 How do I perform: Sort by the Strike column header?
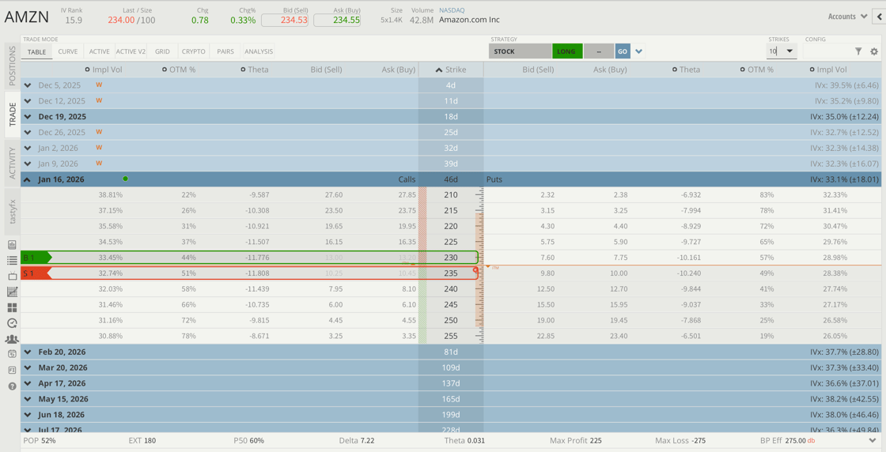451,70
